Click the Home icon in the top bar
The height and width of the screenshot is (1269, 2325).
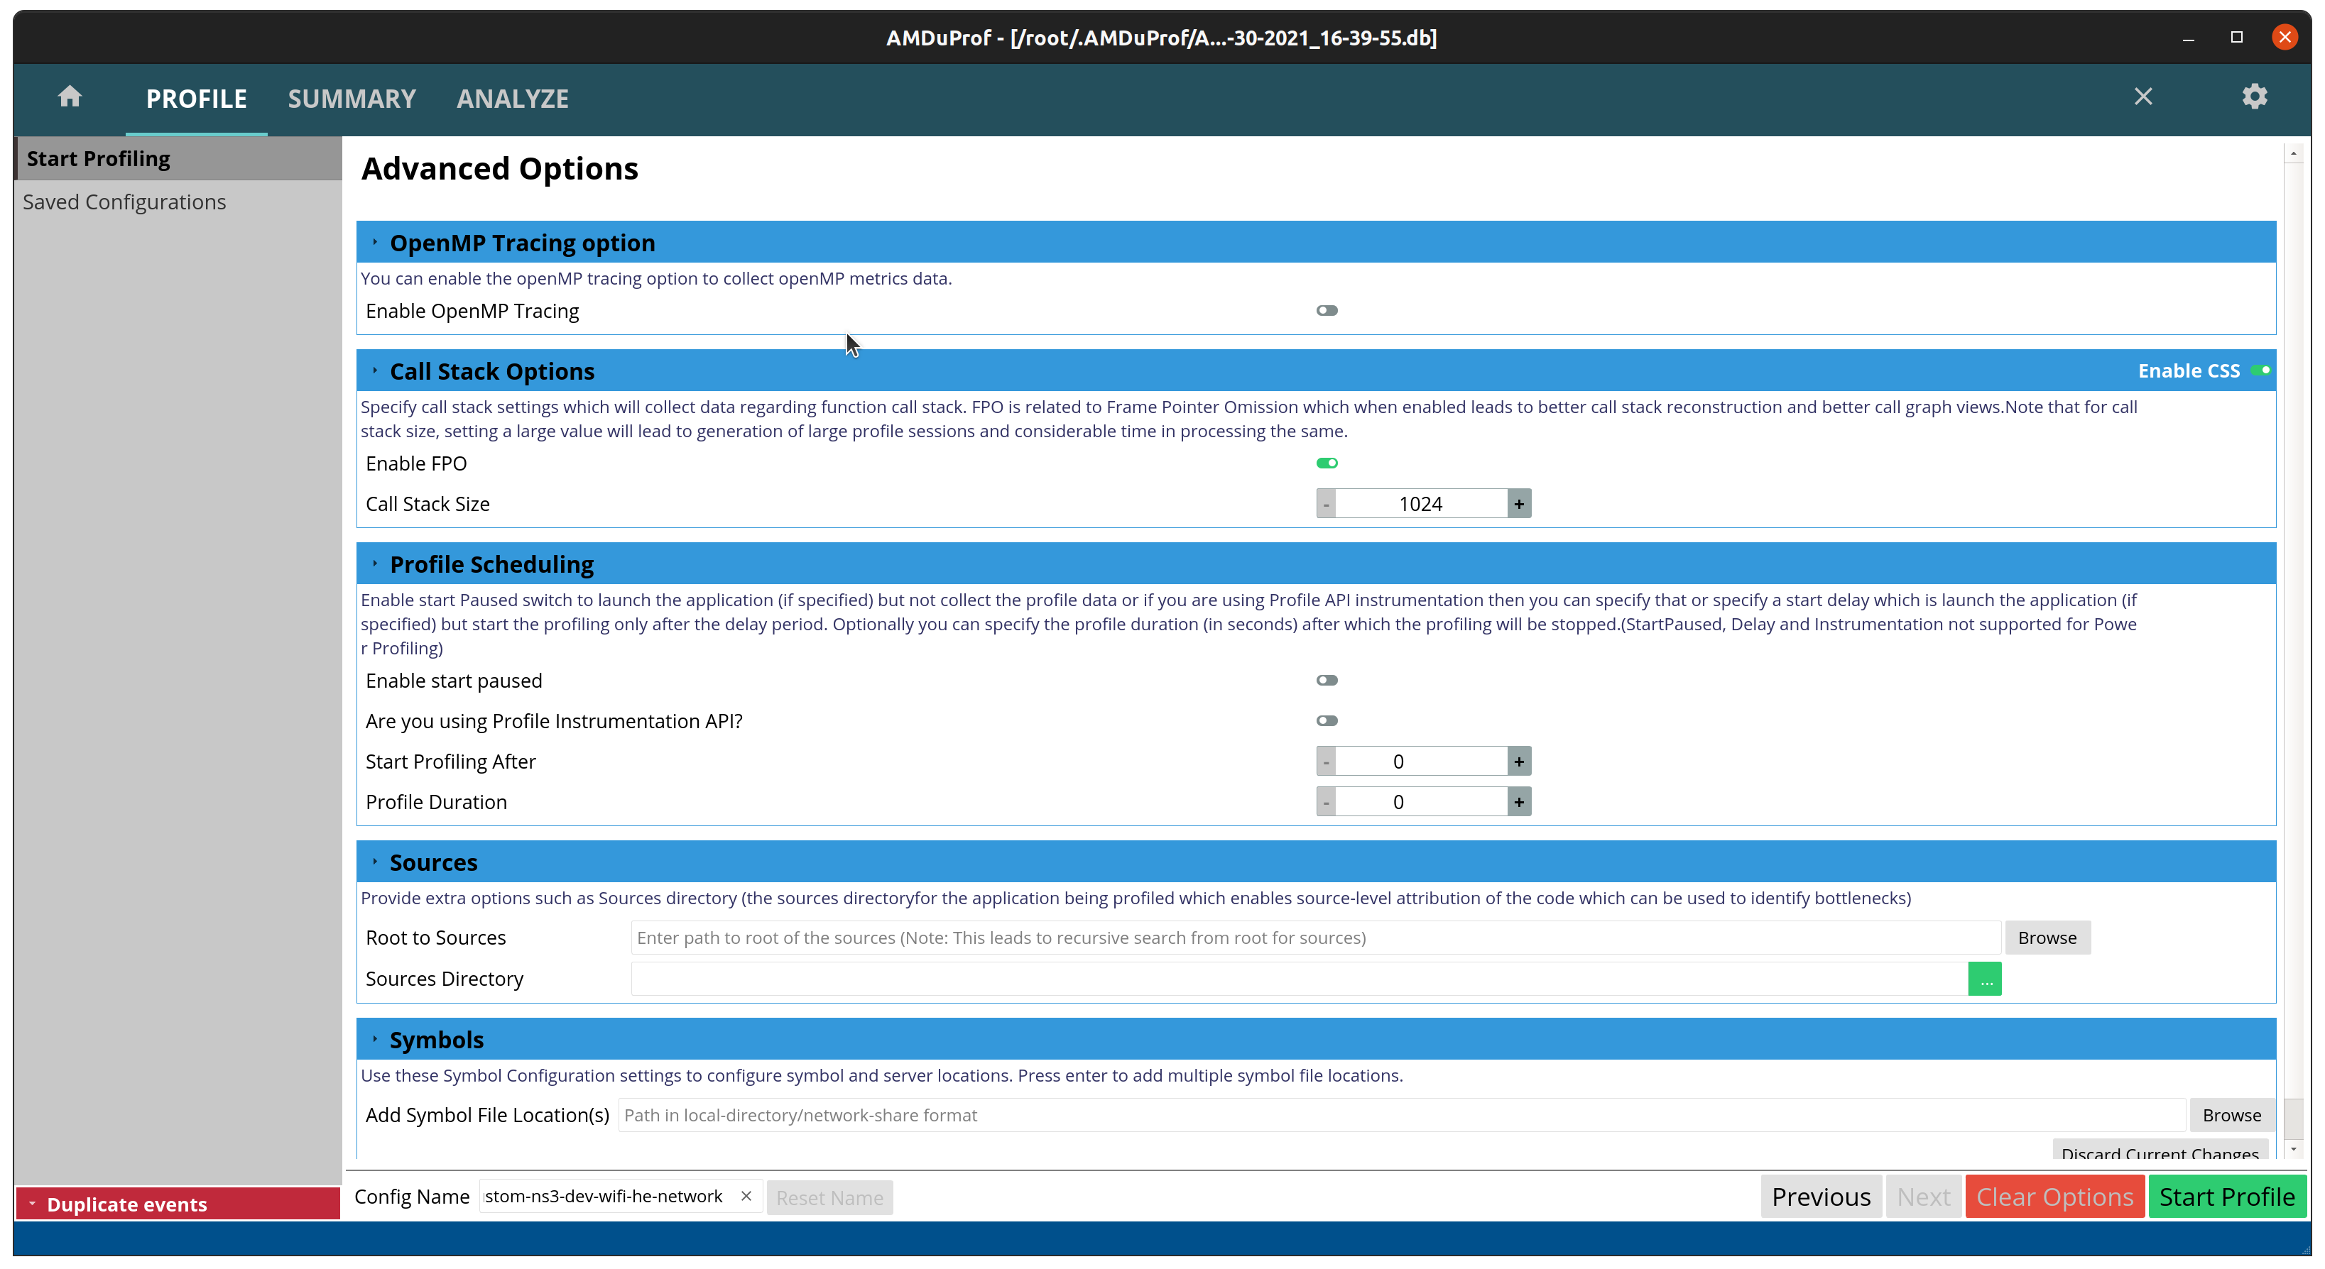click(x=69, y=97)
